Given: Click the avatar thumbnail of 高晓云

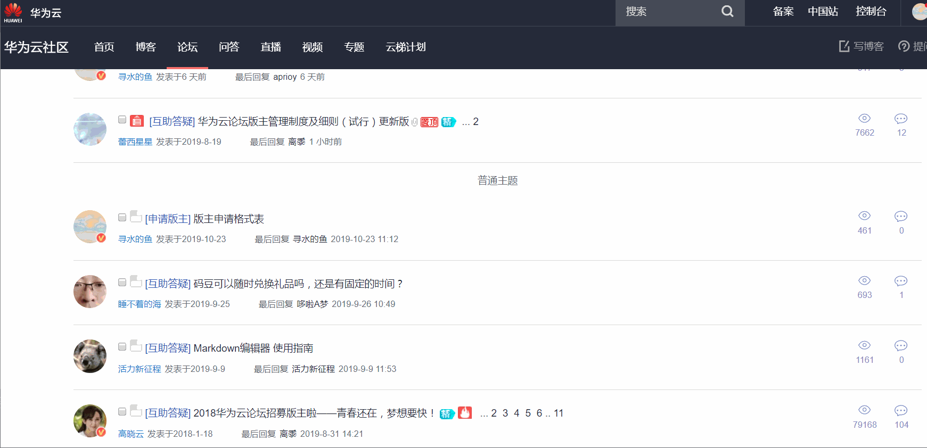Looking at the screenshot, I should click(90, 421).
